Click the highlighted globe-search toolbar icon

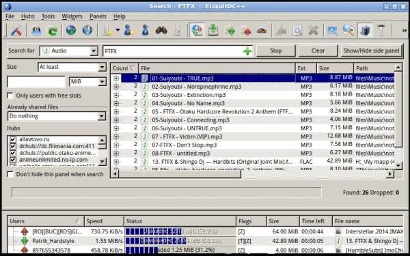click(x=197, y=30)
